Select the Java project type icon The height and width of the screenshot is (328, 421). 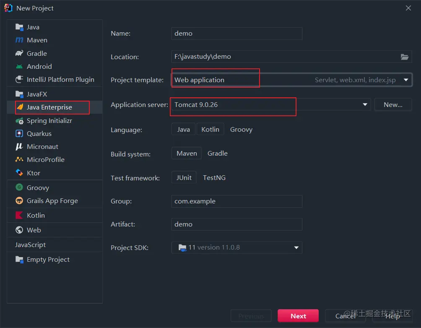tap(19, 27)
